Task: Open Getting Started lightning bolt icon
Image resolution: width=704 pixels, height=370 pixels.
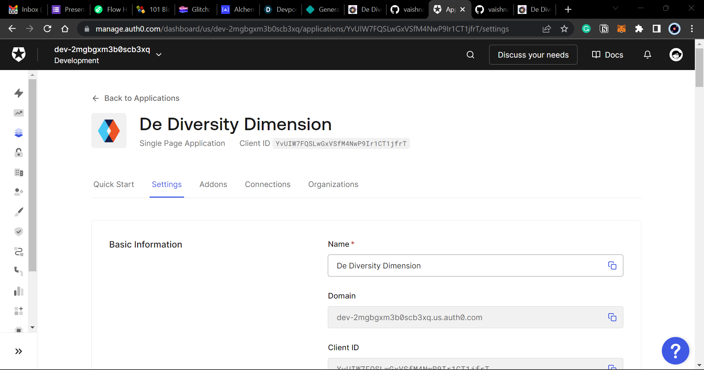Action: click(19, 93)
